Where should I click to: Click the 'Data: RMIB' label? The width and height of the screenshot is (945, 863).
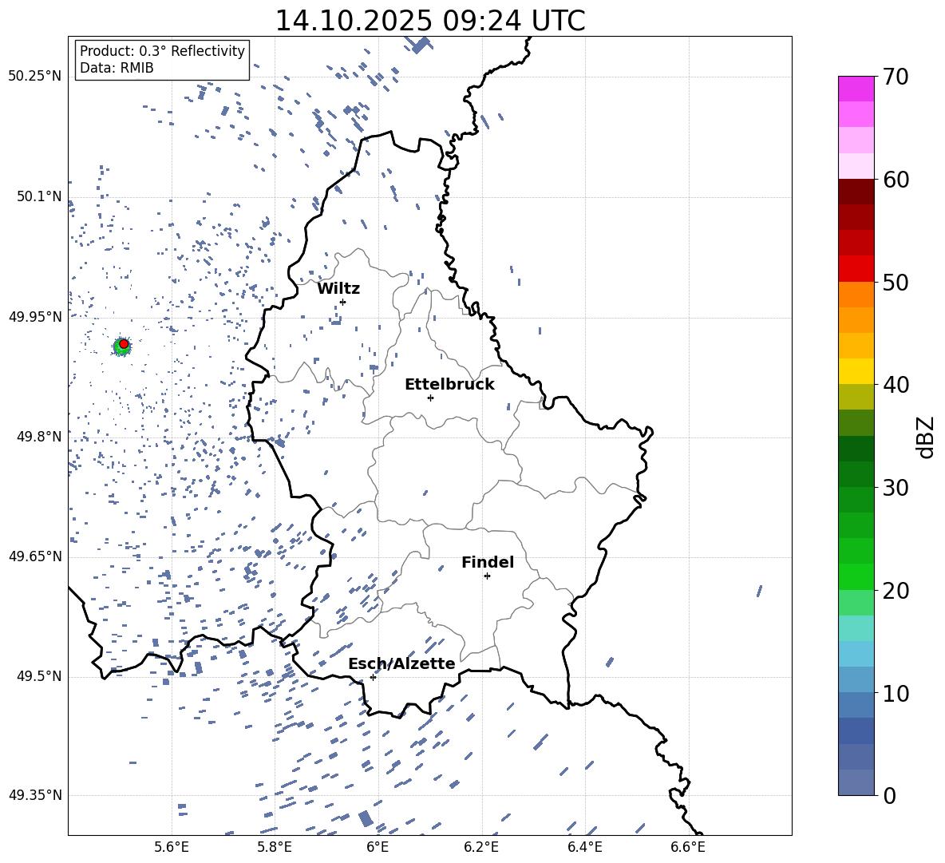(x=117, y=68)
